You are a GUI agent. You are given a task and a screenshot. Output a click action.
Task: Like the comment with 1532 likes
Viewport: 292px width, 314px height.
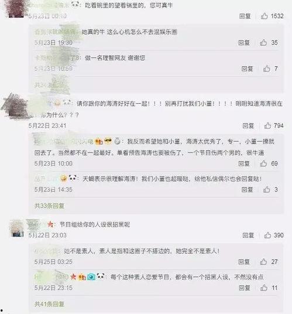click(264, 16)
